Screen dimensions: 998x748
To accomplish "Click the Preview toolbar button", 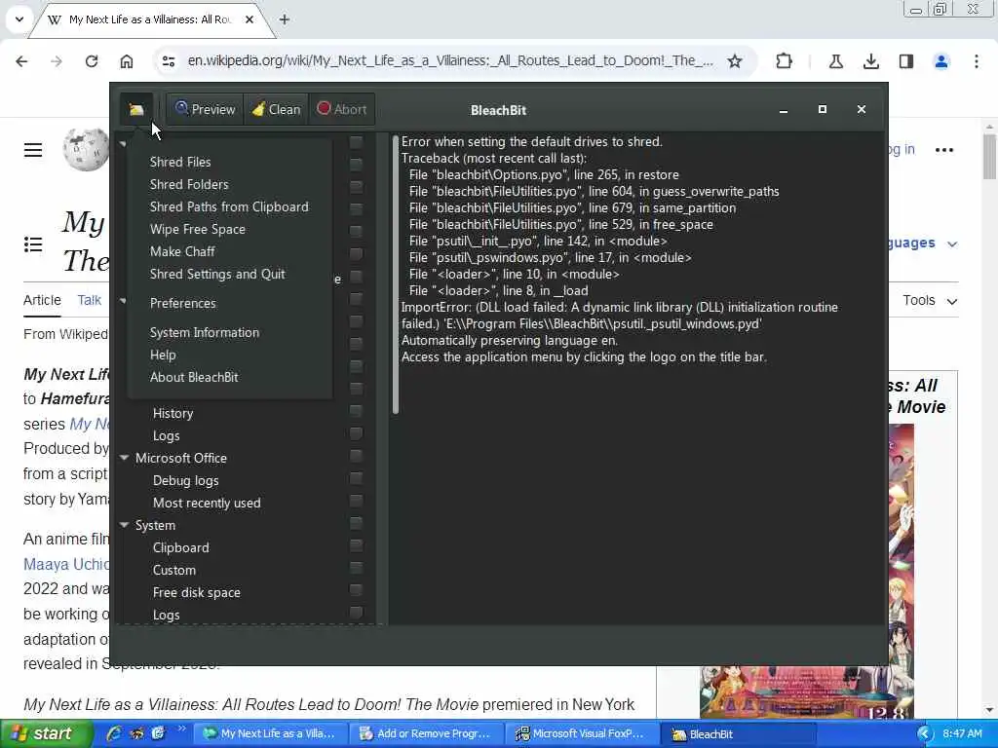I will [x=205, y=109].
